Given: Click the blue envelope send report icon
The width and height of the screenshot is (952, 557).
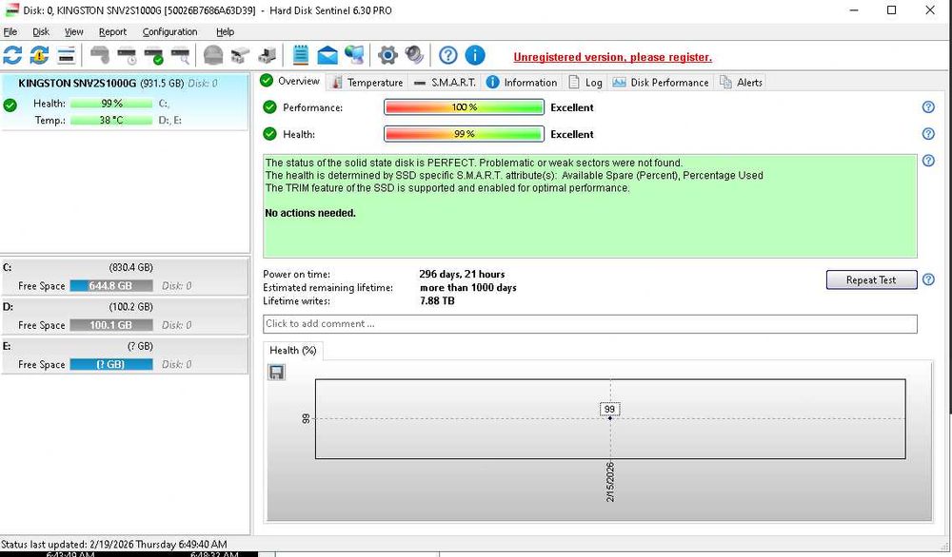Looking at the screenshot, I should point(327,56).
